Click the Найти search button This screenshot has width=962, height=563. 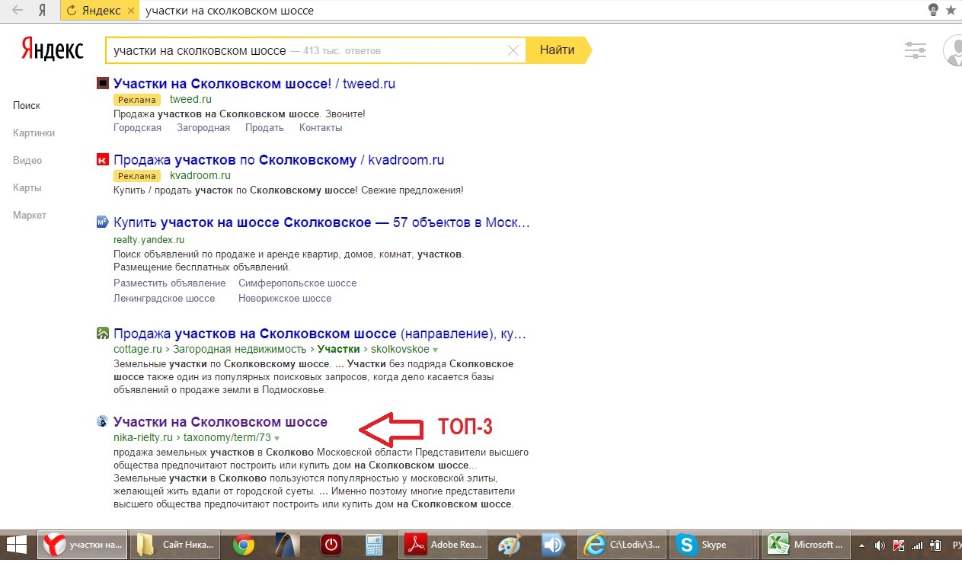pyautogui.click(x=558, y=50)
